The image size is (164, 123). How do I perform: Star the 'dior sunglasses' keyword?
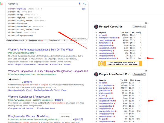click(96, 43)
